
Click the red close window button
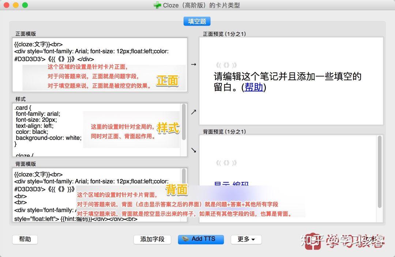click(x=7, y=5)
